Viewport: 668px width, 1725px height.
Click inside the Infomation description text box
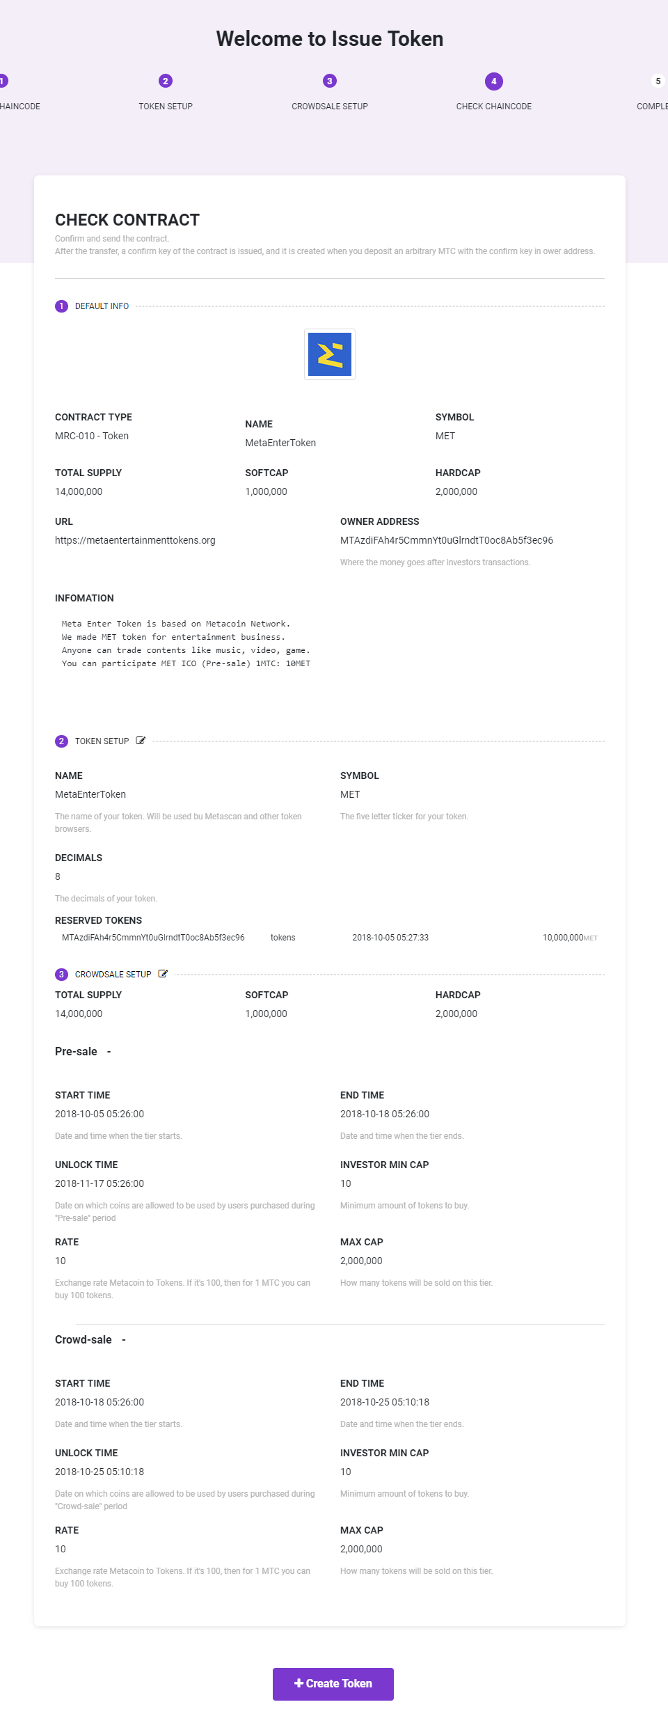click(x=186, y=644)
